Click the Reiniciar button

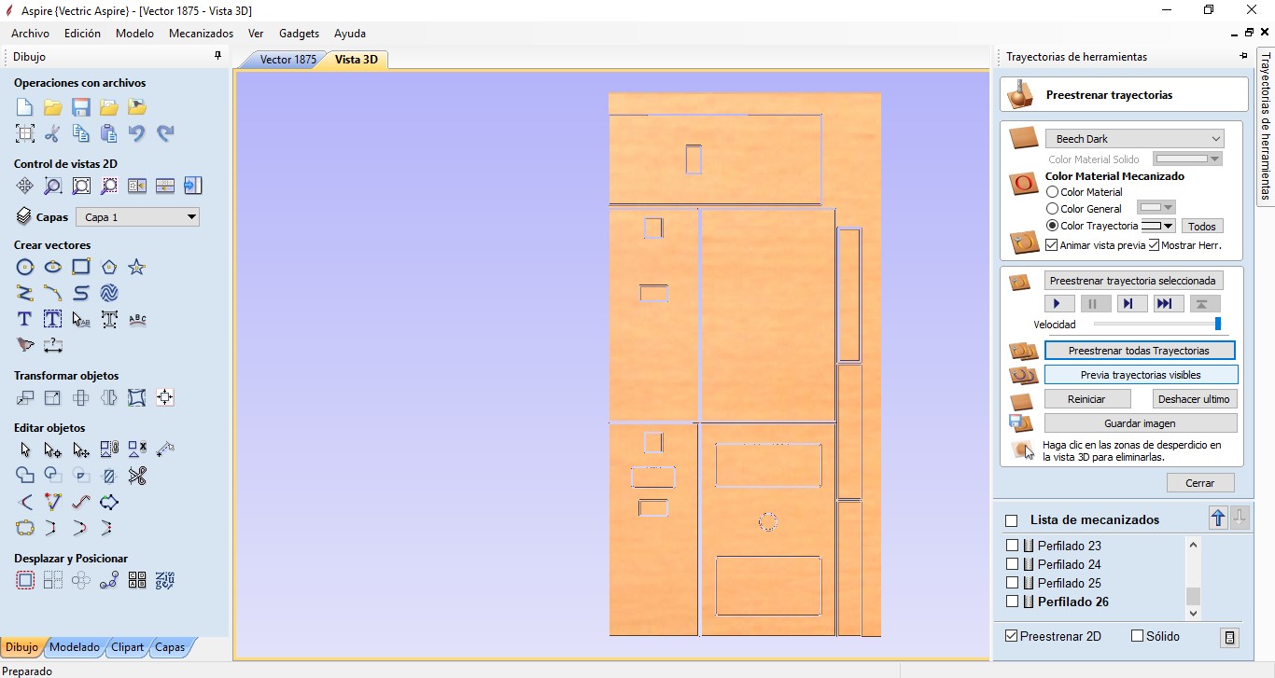pos(1086,399)
